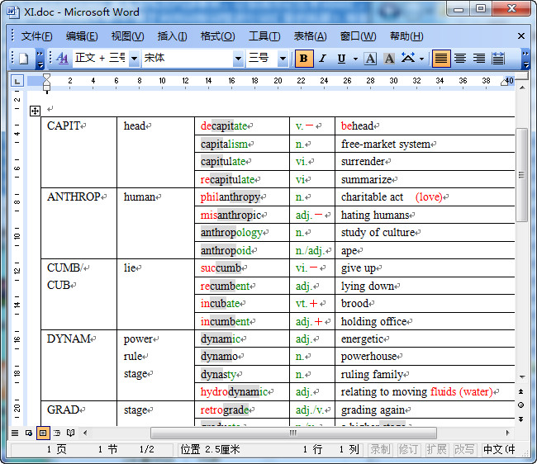Image resolution: width=537 pixels, height=464 pixels.
Task: Toggle Italic formatting button
Action: tap(322, 59)
